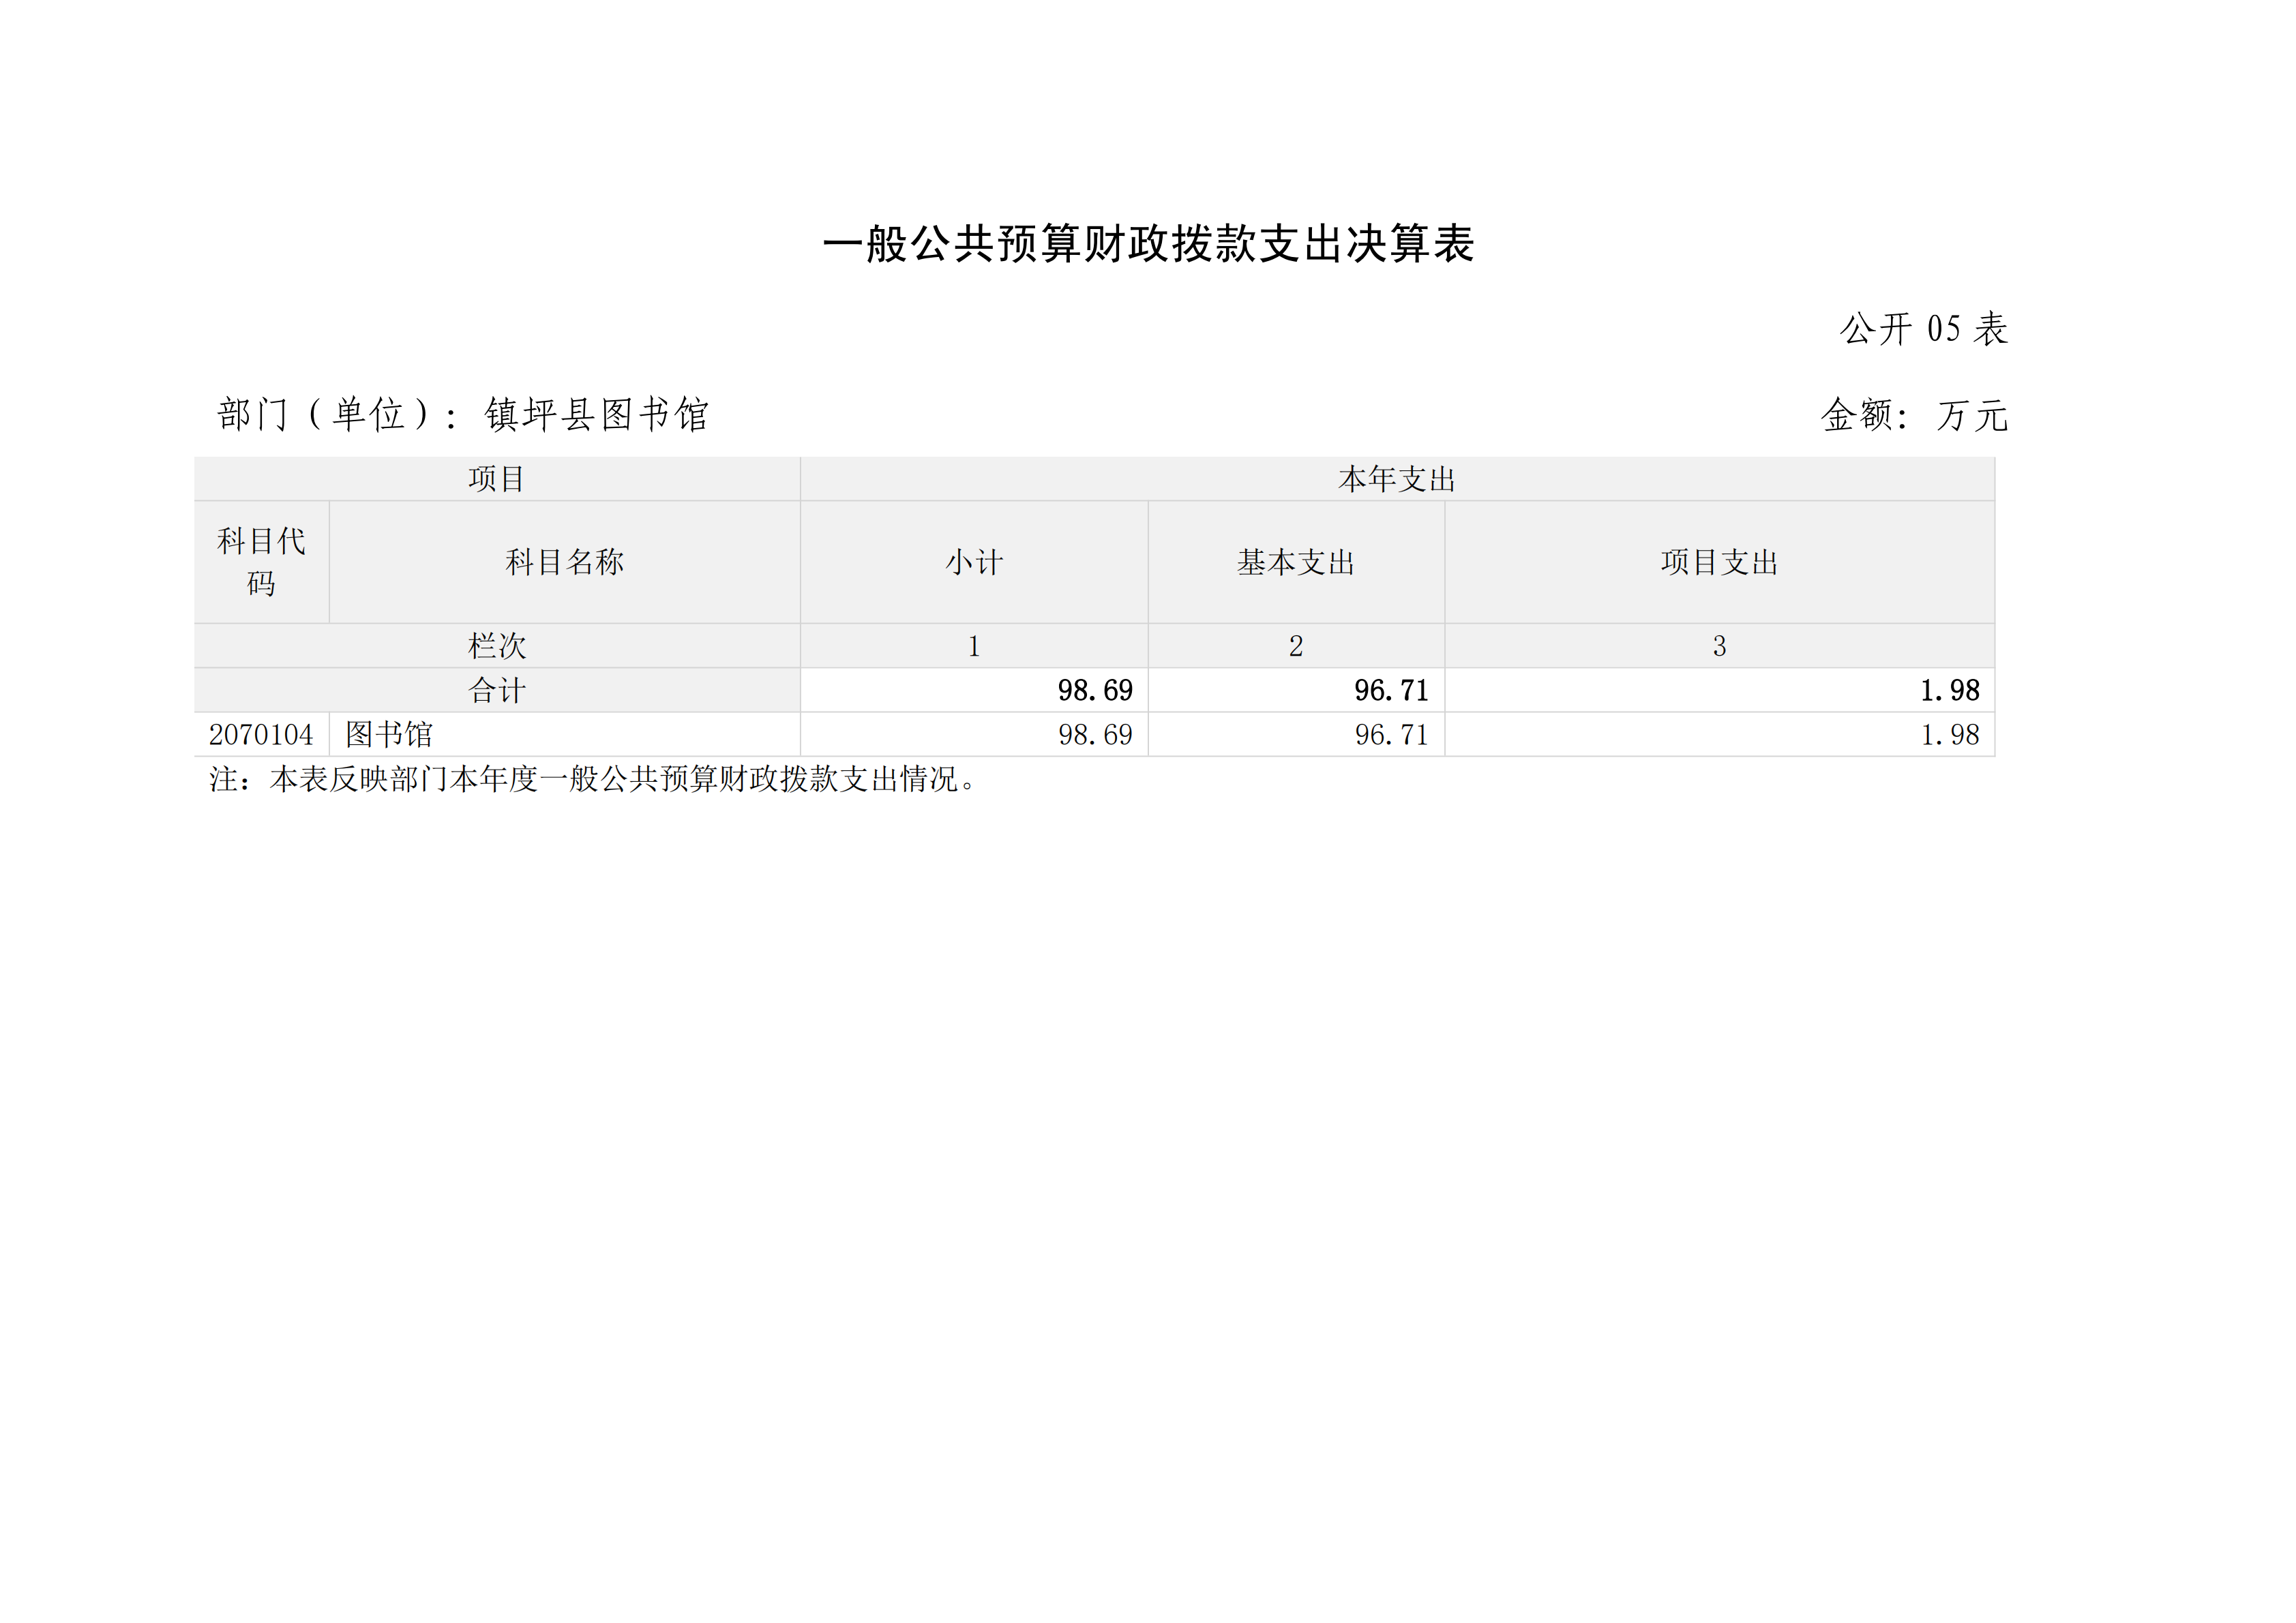The height and width of the screenshot is (1623, 2296).
Task: Select the 科目代码 column header
Action: [x=262, y=562]
